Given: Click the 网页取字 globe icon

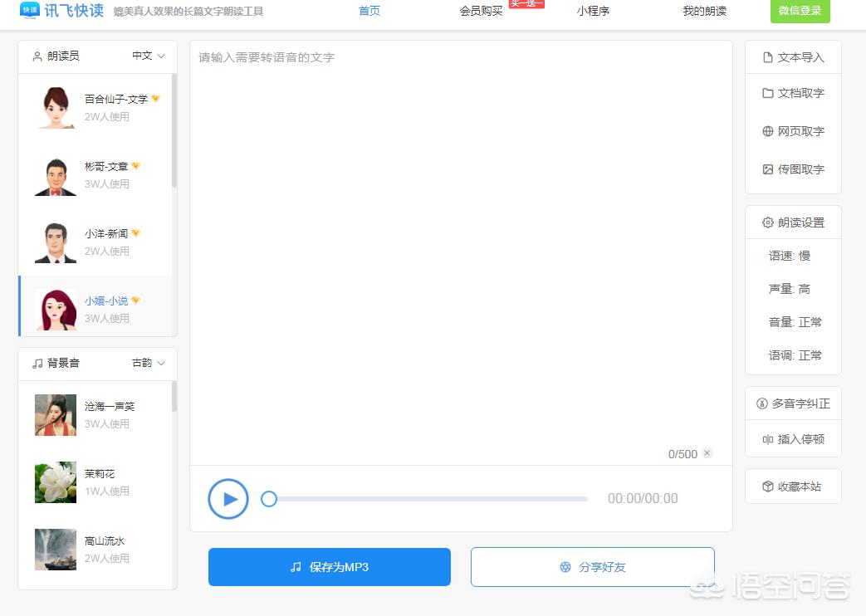Looking at the screenshot, I should 768,131.
